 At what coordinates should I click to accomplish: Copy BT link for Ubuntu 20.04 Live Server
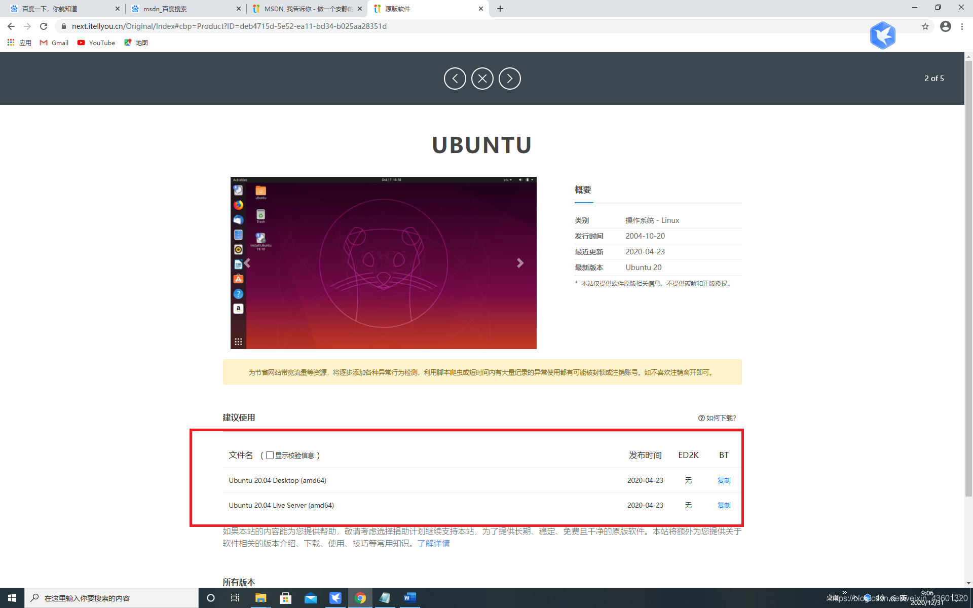(724, 505)
